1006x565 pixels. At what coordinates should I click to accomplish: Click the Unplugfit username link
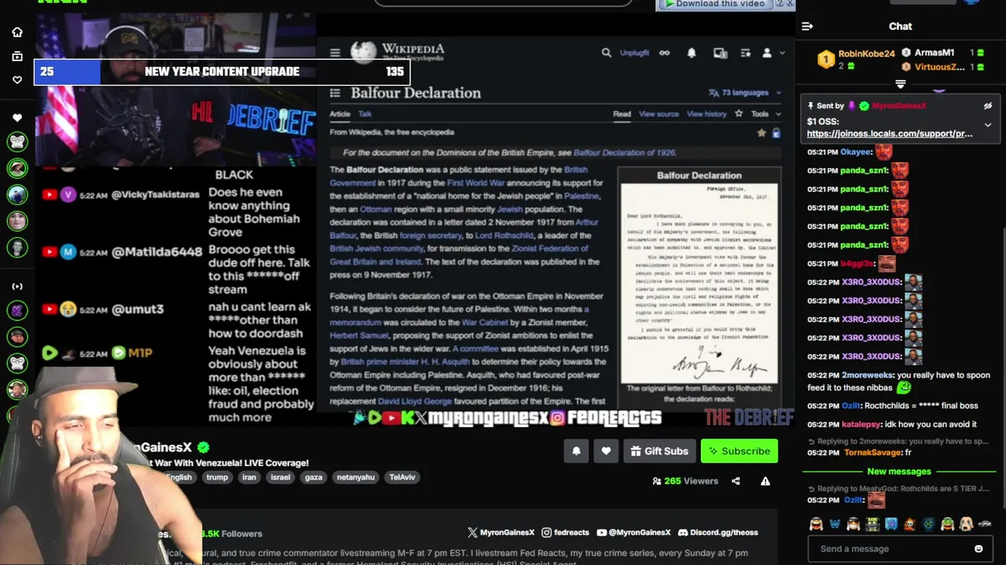(634, 53)
